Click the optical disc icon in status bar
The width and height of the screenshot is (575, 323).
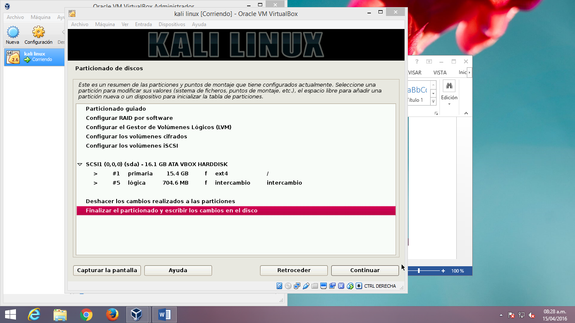[x=288, y=286]
